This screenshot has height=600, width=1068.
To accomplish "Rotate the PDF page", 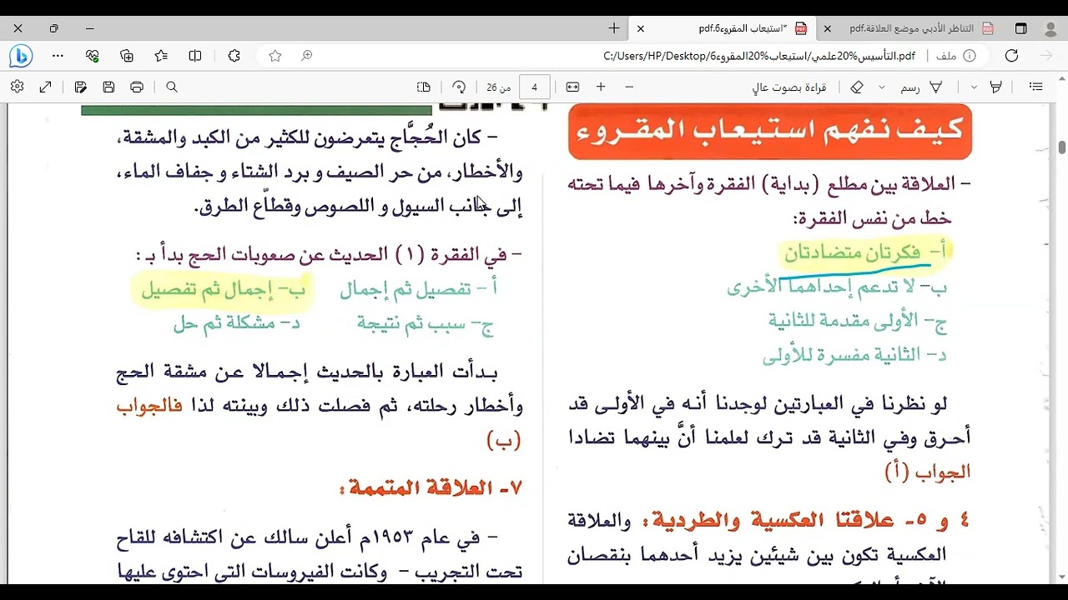I will click(459, 87).
